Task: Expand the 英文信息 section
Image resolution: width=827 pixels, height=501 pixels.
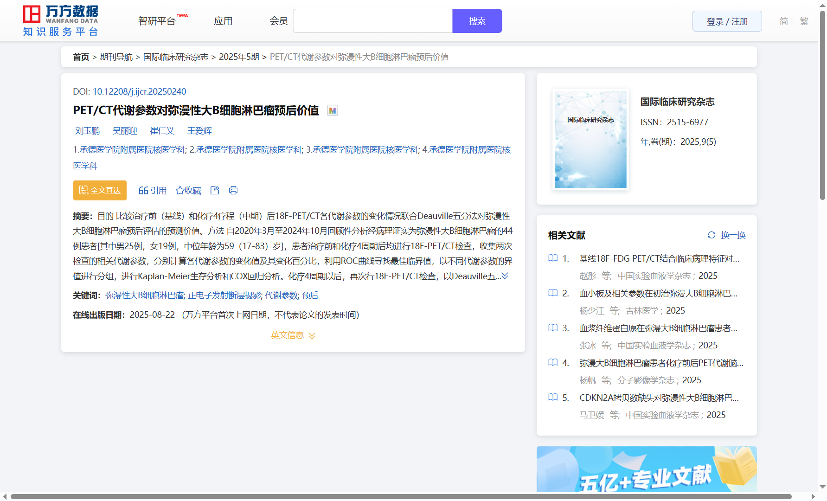Action: (293, 335)
